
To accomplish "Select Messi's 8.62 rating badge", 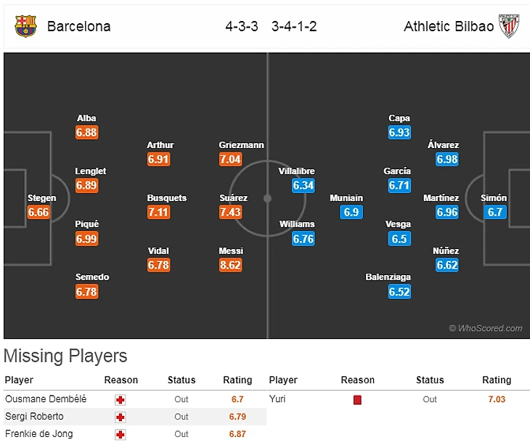I will tap(230, 266).
